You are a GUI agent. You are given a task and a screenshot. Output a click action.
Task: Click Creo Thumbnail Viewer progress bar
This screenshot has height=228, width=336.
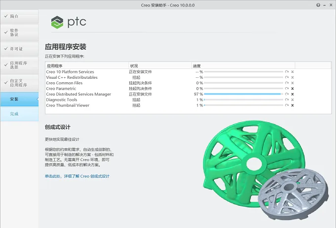pyautogui.click(x=244, y=105)
